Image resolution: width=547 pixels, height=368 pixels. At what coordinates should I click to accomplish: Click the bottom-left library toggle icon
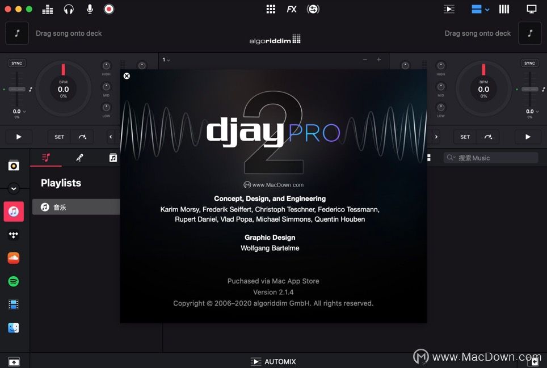pos(14,362)
